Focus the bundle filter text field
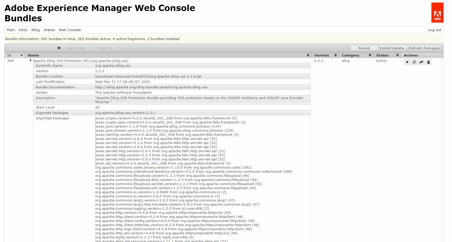Viewport: 452px width, 242px height. point(31,48)
